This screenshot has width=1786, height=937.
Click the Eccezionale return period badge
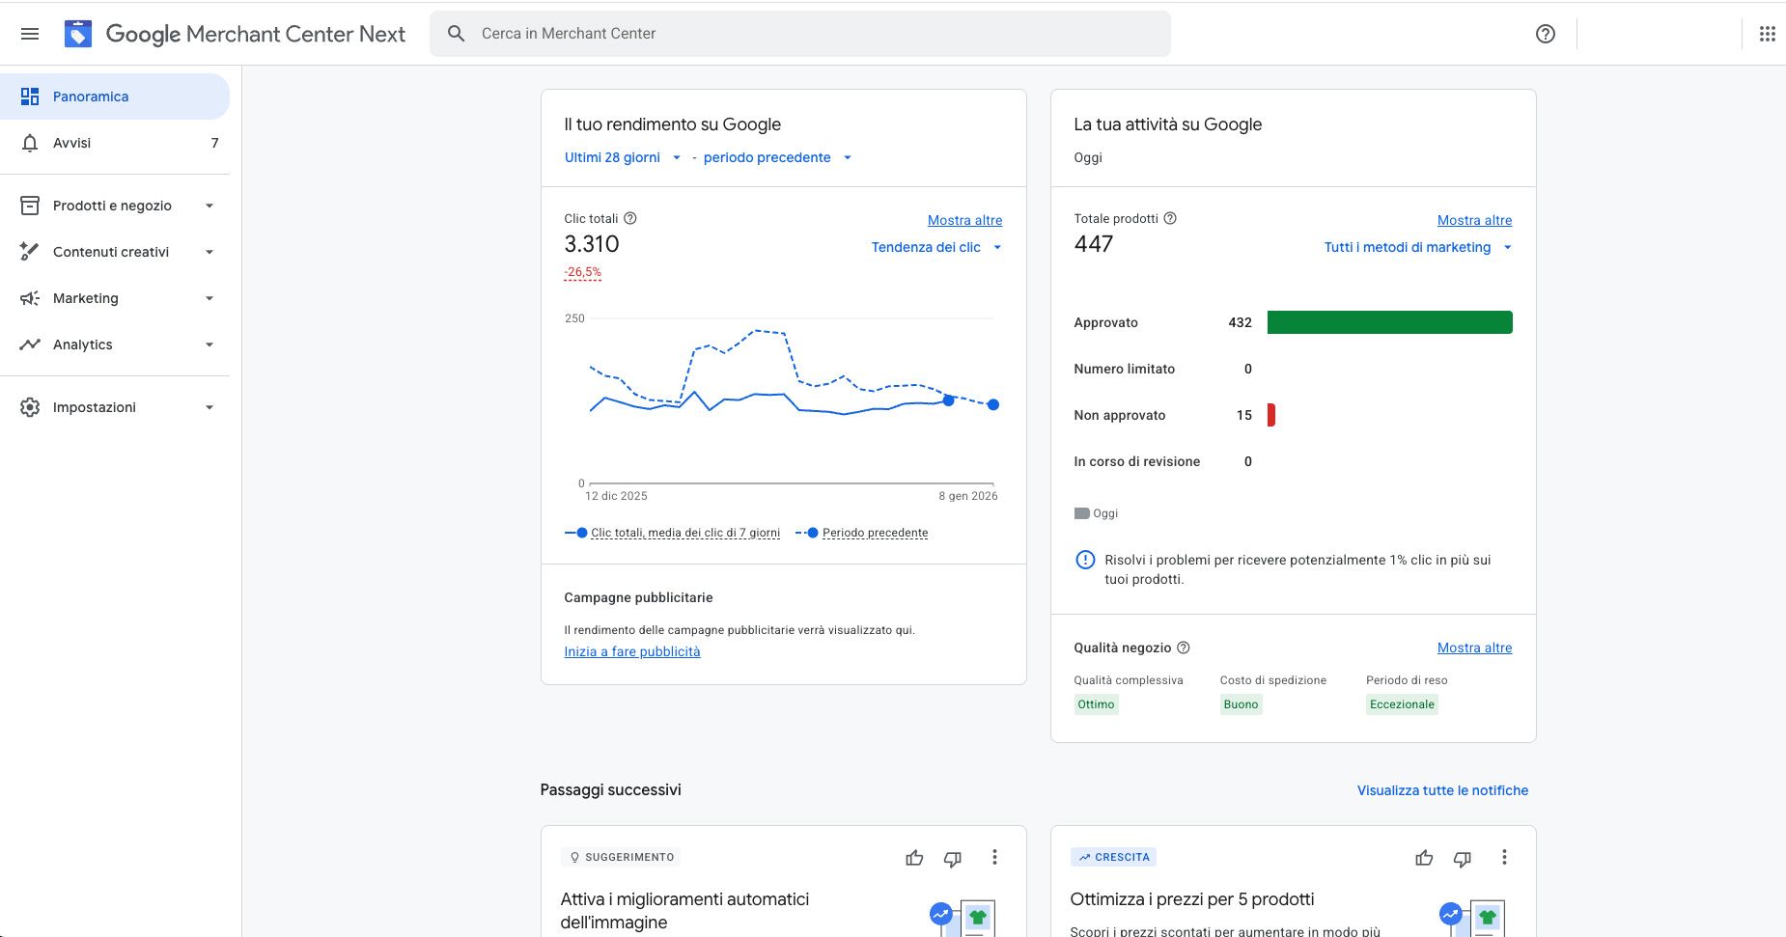[x=1402, y=704]
